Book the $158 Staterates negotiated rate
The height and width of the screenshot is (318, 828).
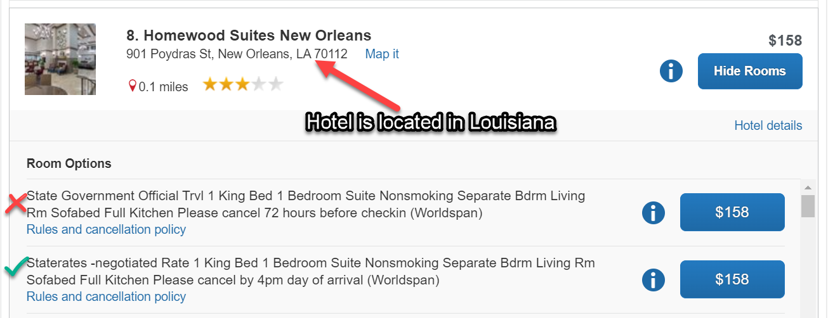click(x=732, y=279)
